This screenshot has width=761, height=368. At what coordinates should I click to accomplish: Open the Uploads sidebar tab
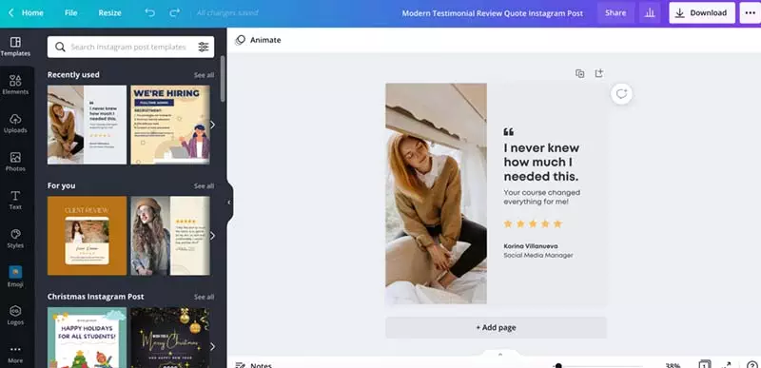click(15, 124)
